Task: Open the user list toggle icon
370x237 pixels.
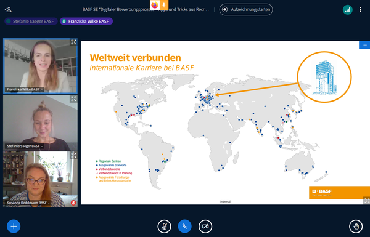Action: [x=8, y=10]
